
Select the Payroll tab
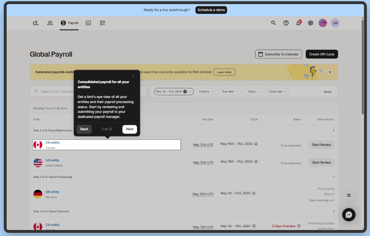coord(70,23)
